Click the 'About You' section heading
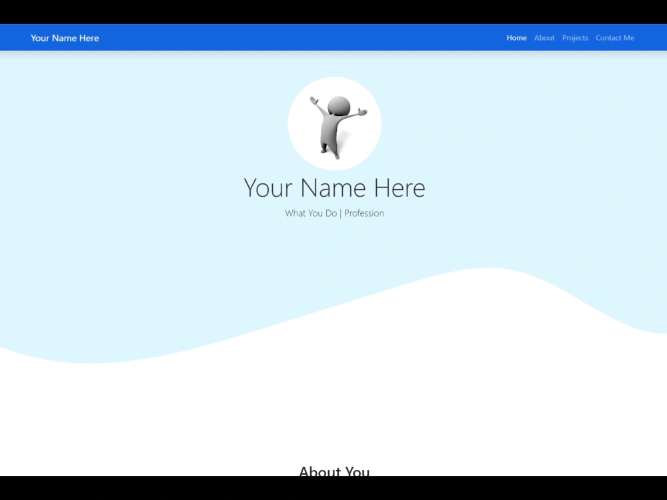Image resolution: width=667 pixels, height=500 pixels. [334, 471]
